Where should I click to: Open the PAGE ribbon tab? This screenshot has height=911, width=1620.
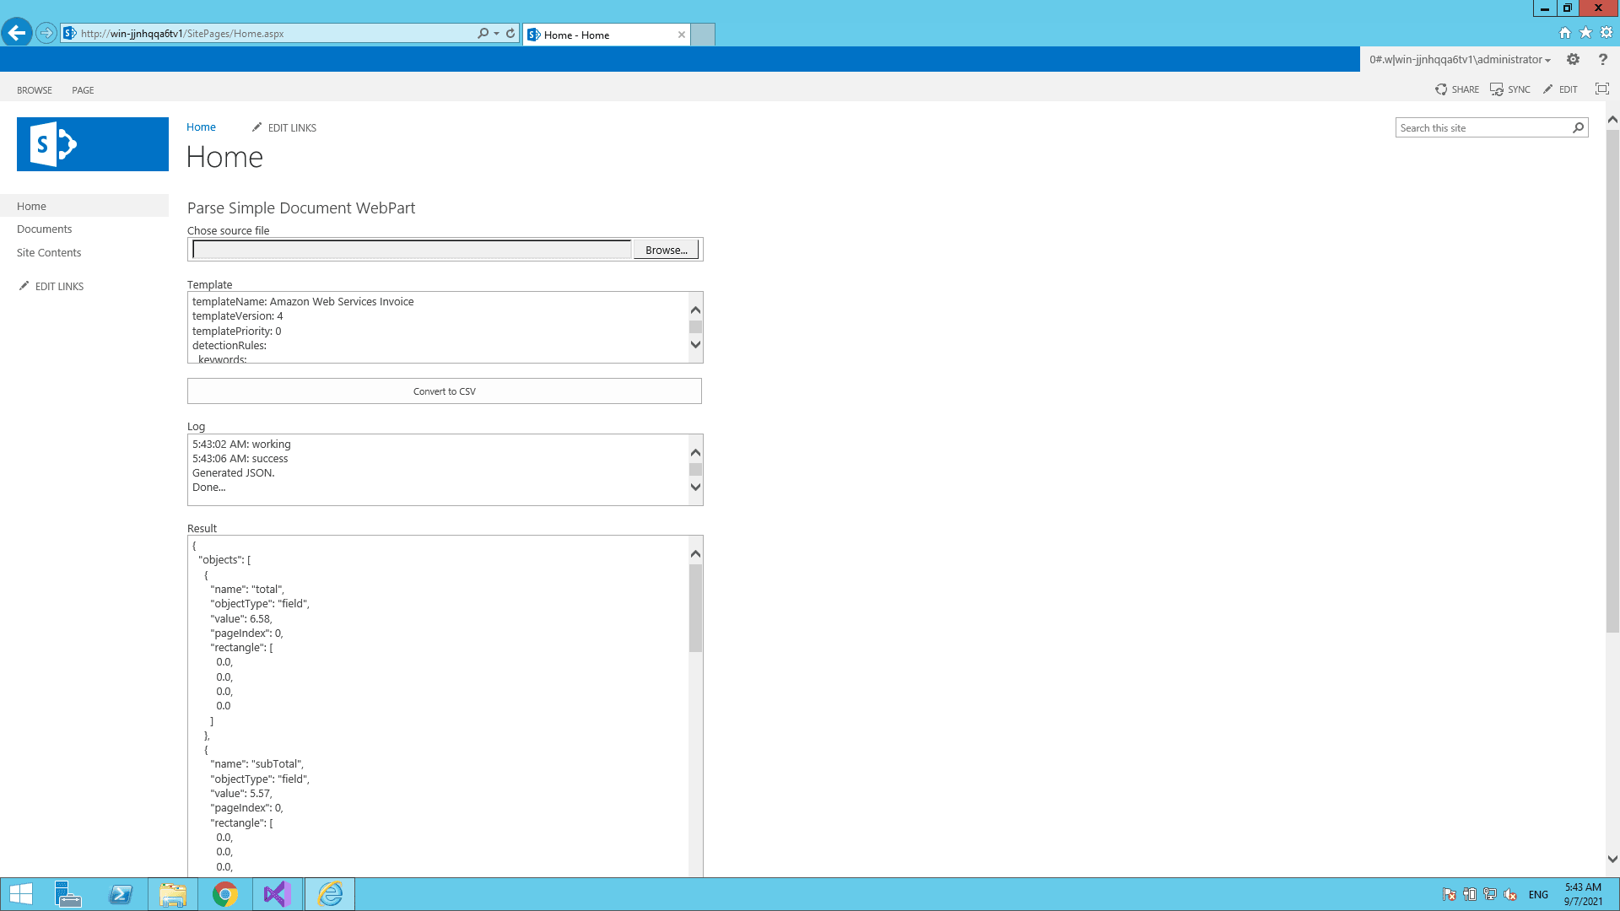(83, 90)
